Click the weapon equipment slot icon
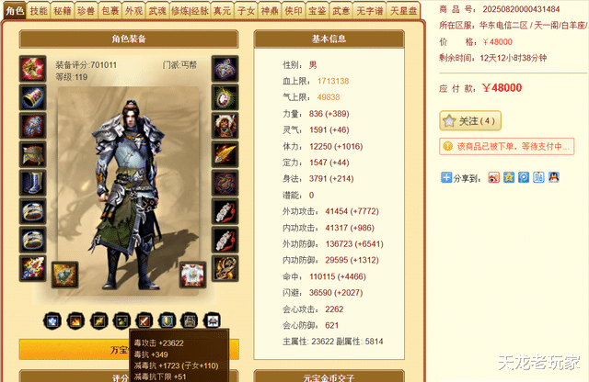This screenshot has height=382, width=589. pyautogui.click(x=33, y=69)
